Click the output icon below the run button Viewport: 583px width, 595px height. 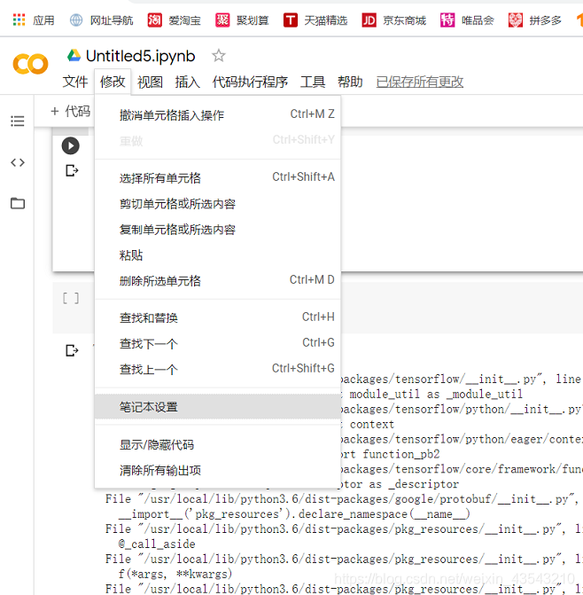(72, 171)
